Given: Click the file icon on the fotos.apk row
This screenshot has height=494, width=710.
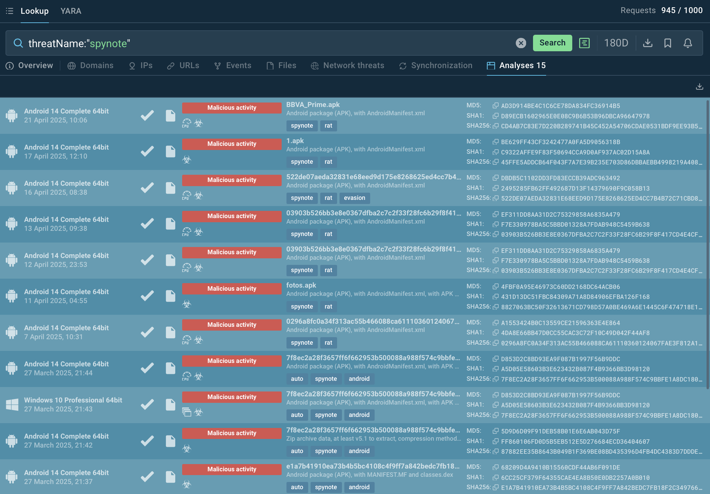Looking at the screenshot, I should [x=170, y=296].
